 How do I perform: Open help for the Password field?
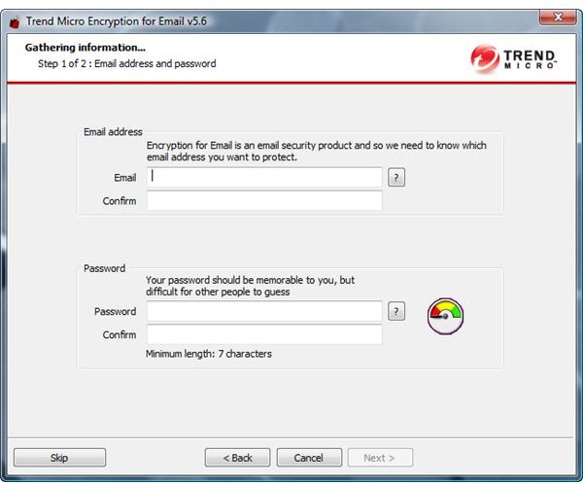coord(396,311)
